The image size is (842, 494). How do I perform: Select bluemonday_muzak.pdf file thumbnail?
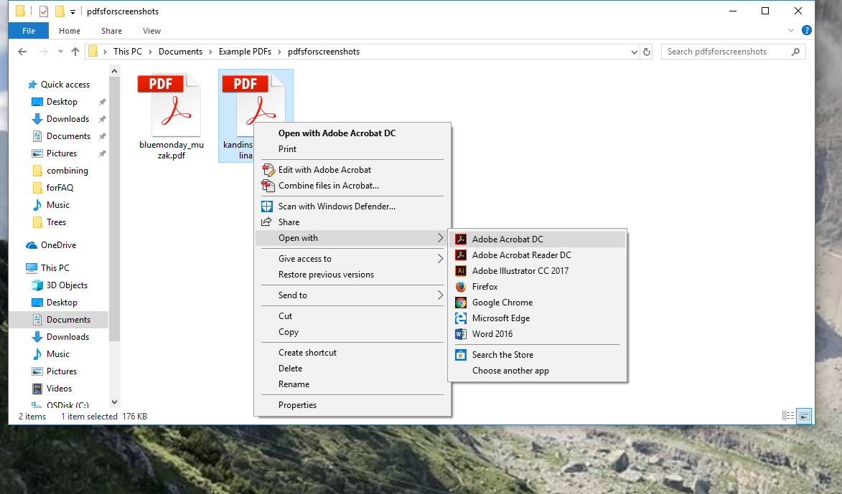coord(172,117)
